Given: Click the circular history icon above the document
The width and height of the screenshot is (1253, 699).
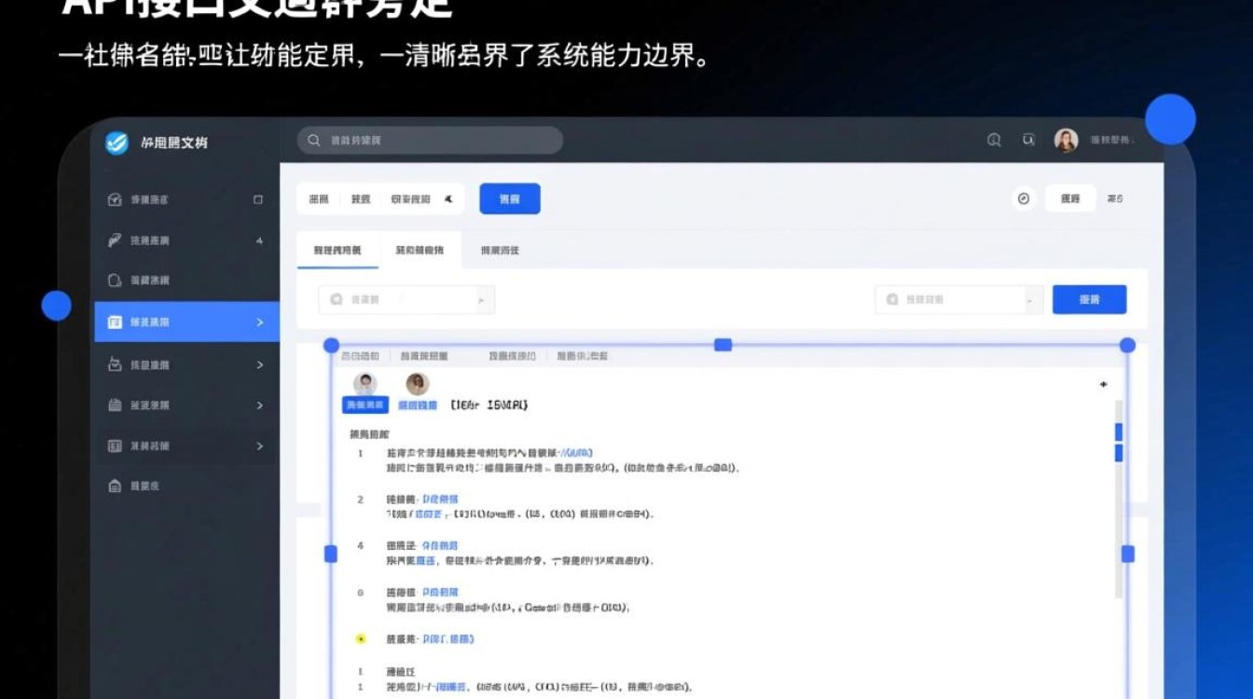Looking at the screenshot, I should coord(1022,199).
